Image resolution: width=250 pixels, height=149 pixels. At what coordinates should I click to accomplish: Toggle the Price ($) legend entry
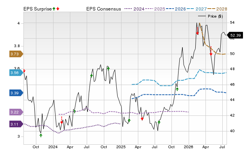coord(211,16)
